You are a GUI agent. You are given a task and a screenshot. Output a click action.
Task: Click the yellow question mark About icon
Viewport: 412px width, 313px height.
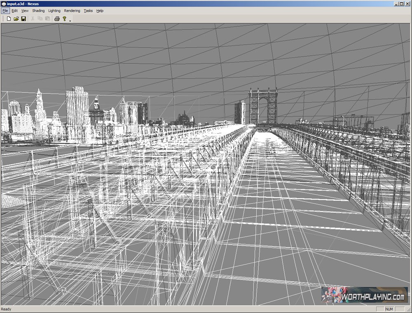(64, 19)
